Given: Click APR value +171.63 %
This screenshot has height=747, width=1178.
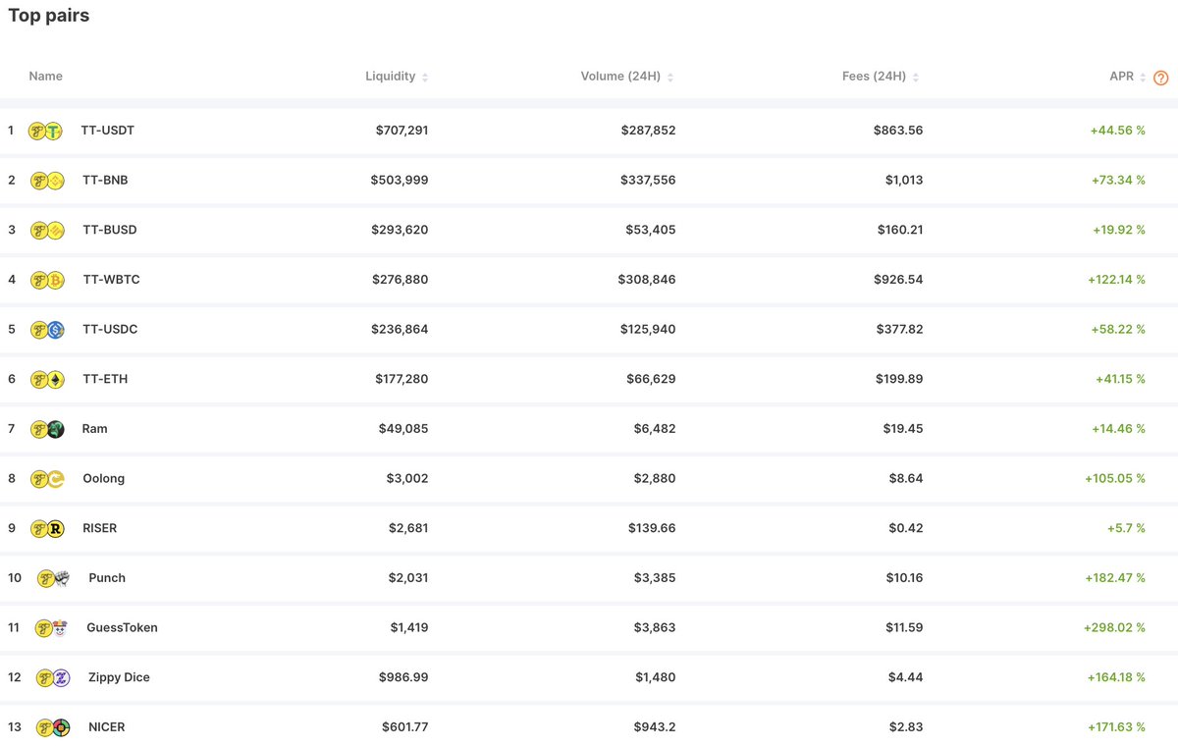Looking at the screenshot, I should 1117,727.
